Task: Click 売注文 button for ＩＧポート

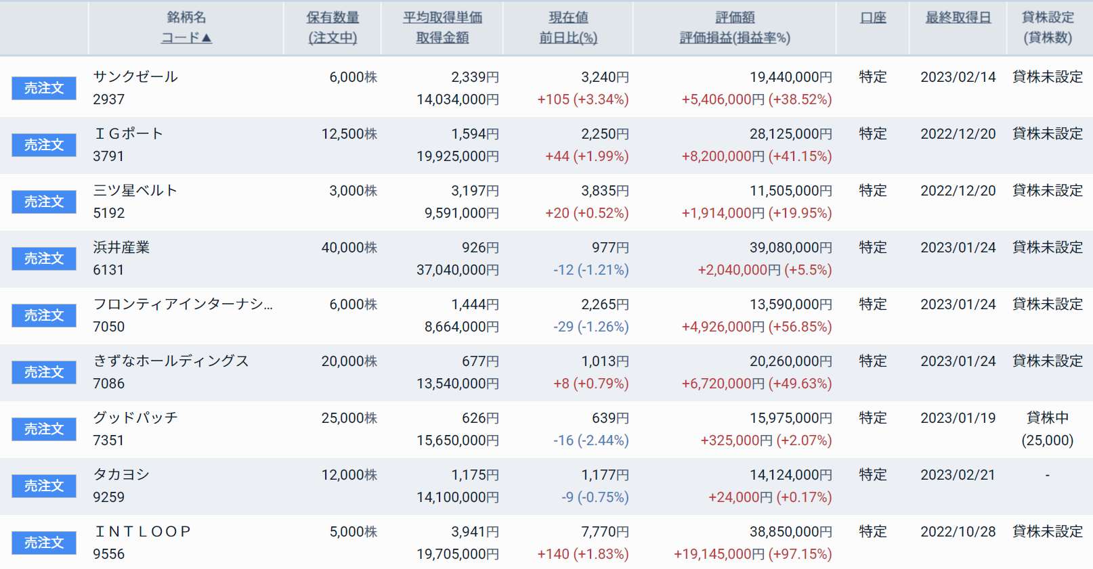Action: pyautogui.click(x=44, y=145)
